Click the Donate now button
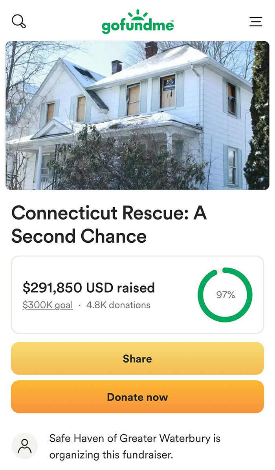Viewport: 275px width, 470px height. click(137, 397)
